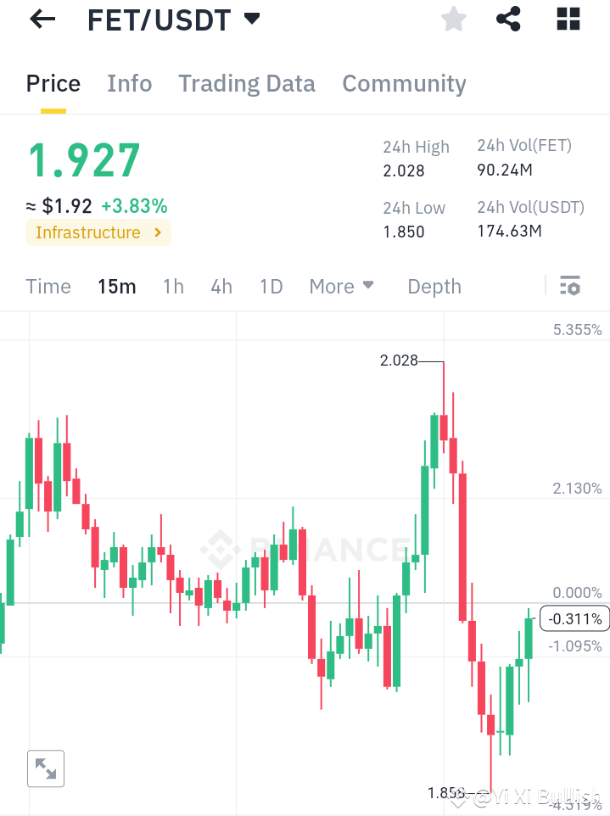Screen dimensions: 610x816
Task: Open chart settings via the indicator icon
Action: point(570,286)
